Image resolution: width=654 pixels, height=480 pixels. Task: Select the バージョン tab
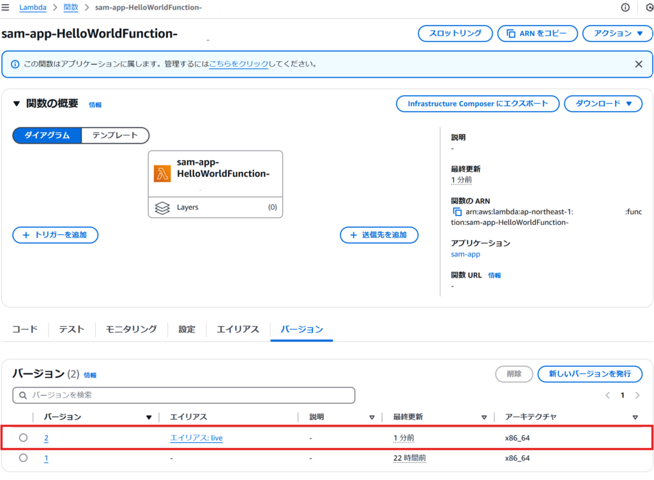point(301,329)
